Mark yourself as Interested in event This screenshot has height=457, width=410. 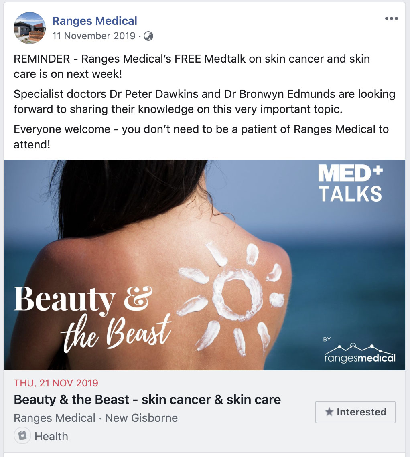(x=355, y=412)
